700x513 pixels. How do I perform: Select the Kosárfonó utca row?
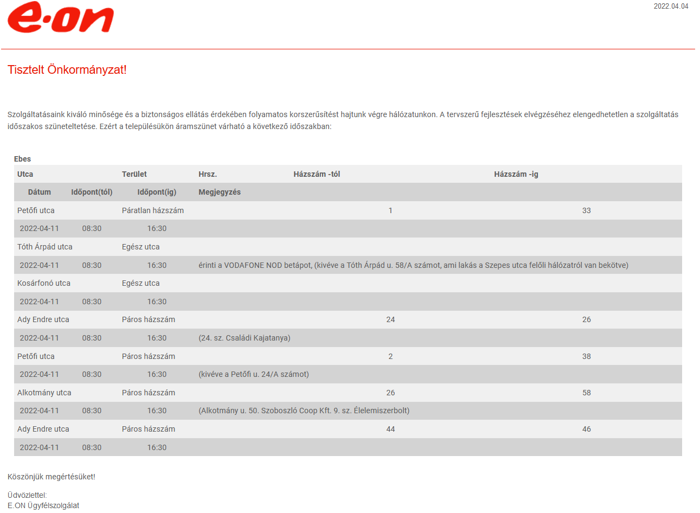348,283
